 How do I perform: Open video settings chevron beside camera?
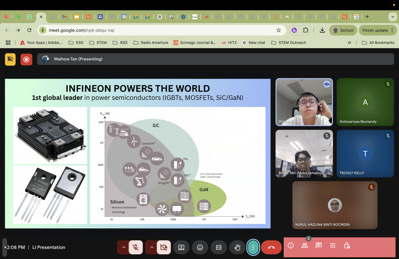152,247
